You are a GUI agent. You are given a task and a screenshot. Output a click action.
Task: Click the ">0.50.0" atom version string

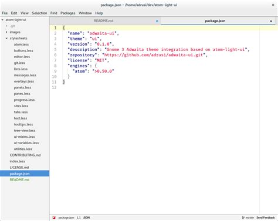click(x=103, y=71)
